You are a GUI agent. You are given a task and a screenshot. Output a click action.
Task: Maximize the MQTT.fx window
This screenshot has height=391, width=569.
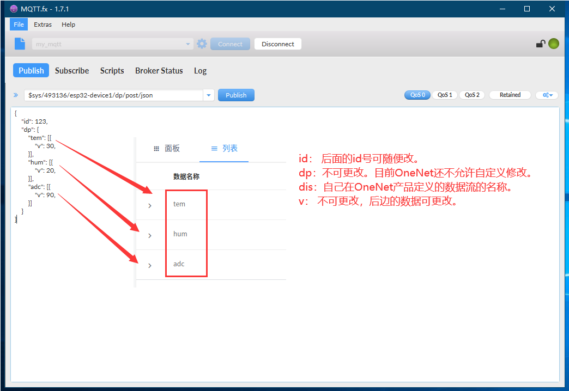click(x=527, y=9)
